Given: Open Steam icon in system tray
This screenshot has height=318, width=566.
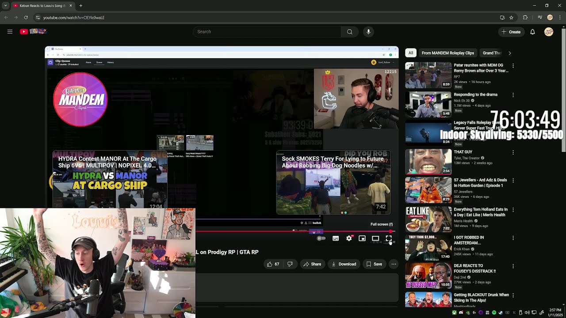Looking at the screenshot, I should click(x=501, y=313).
